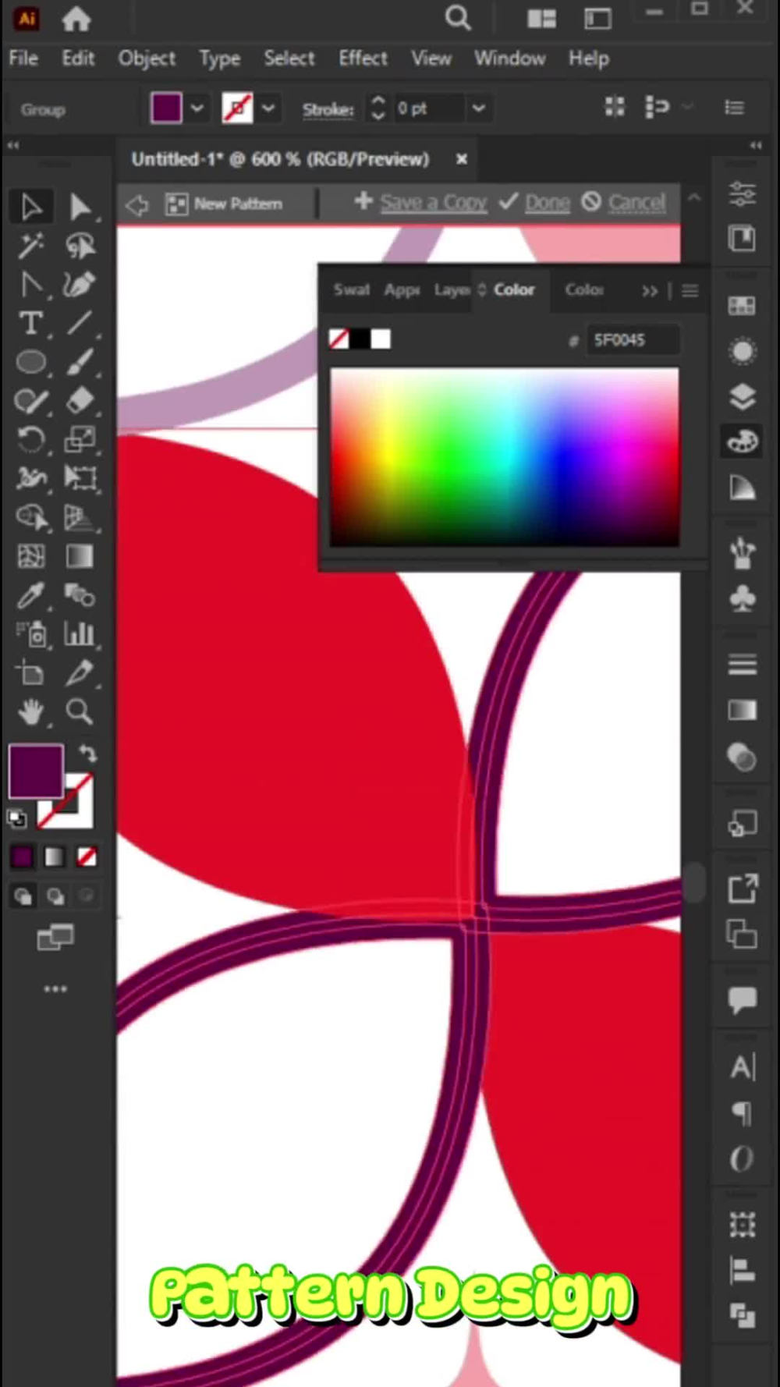Select the Free Transform tool
780x1387 pixels.
[80, 478]
